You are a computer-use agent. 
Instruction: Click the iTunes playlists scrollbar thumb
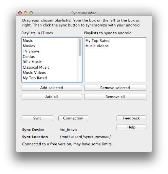coord(80,47)
